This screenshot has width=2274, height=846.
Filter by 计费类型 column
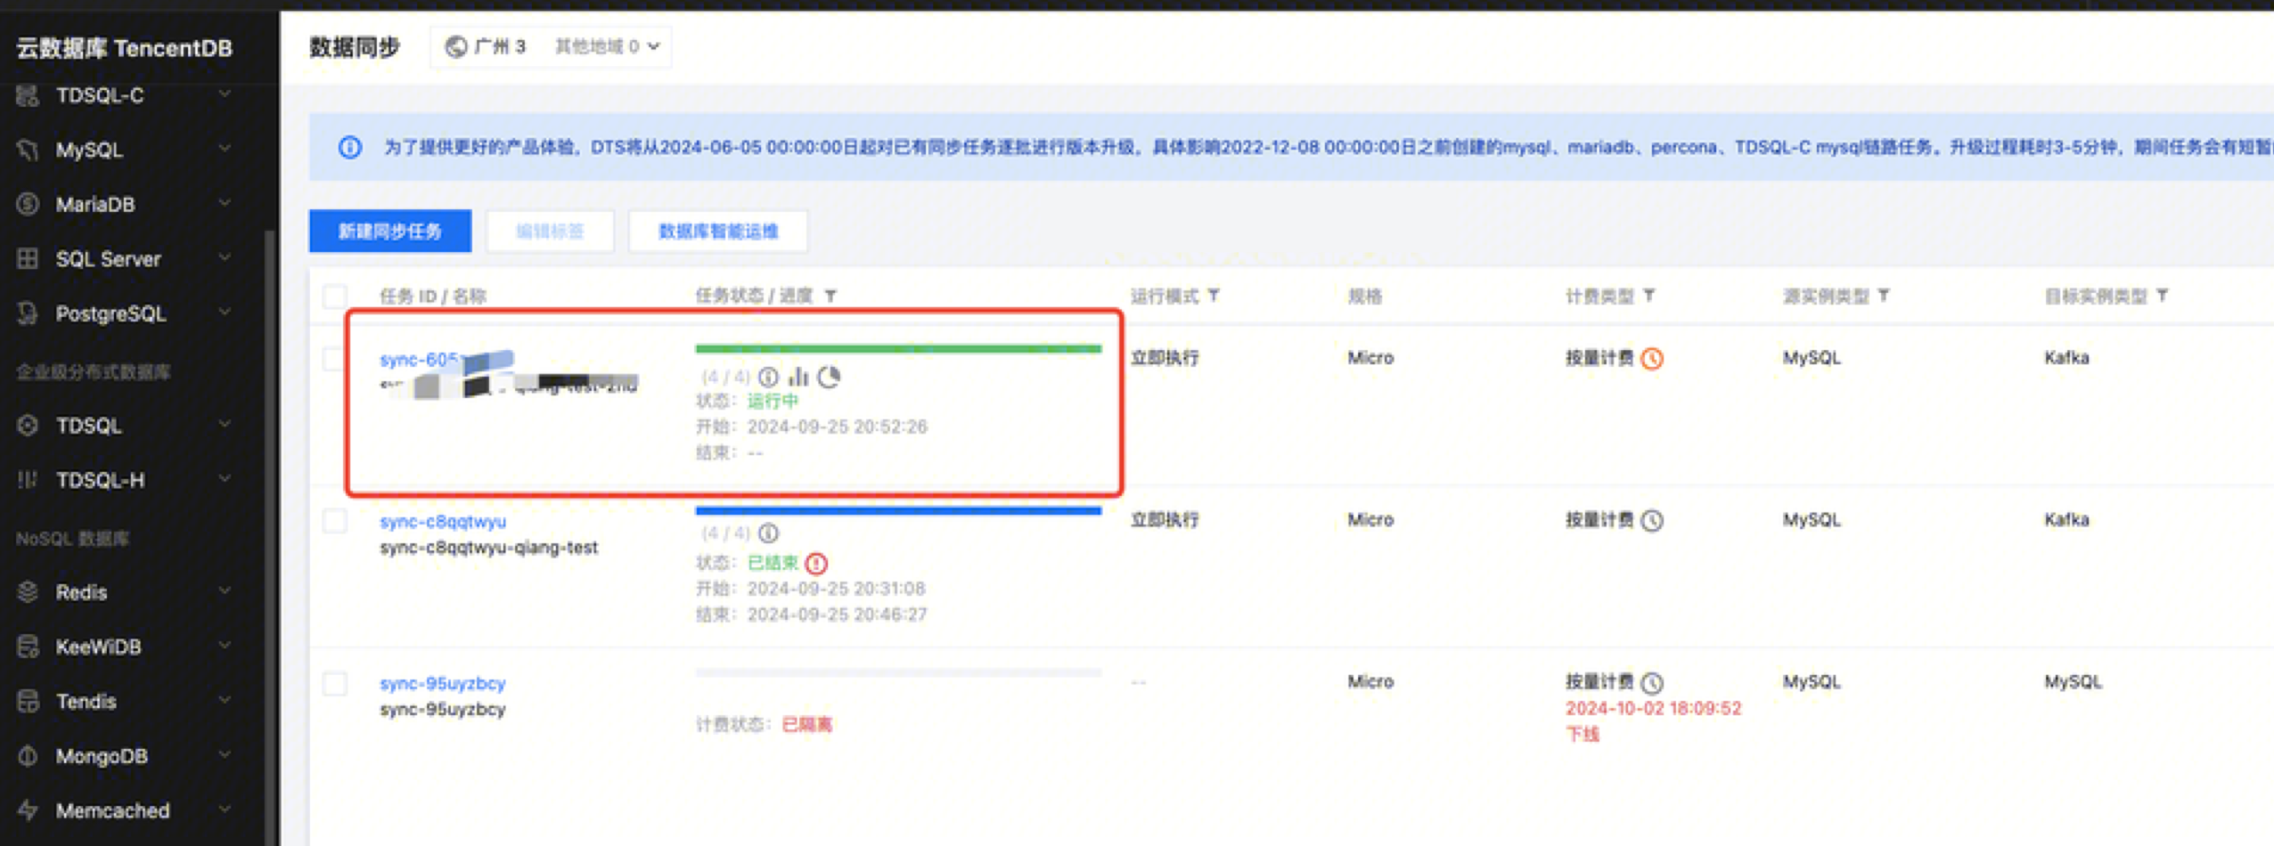1649,296
